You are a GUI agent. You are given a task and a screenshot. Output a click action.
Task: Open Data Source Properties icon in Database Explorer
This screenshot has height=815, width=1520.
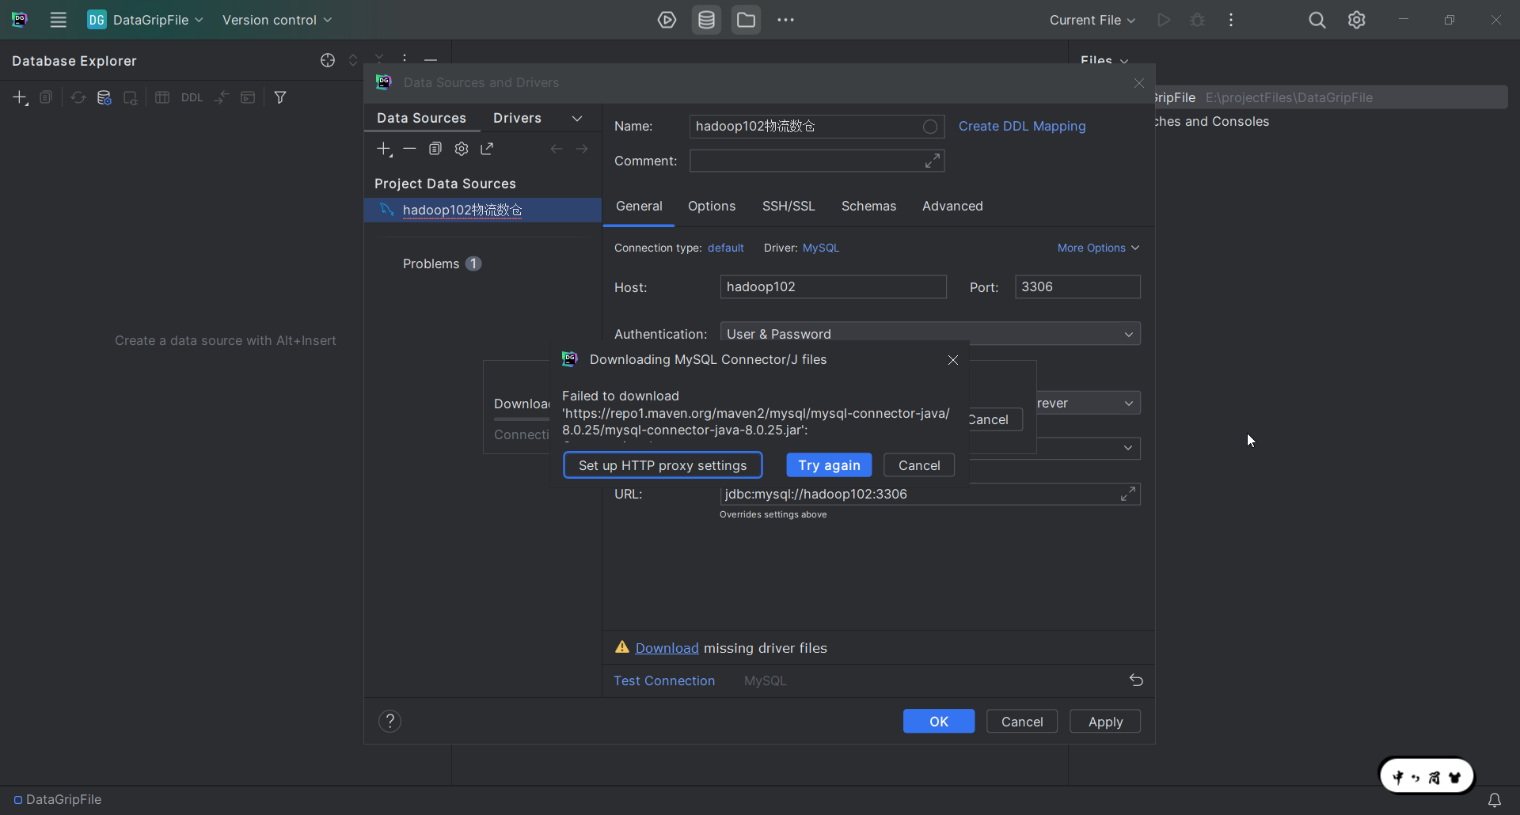click(104, 97)
